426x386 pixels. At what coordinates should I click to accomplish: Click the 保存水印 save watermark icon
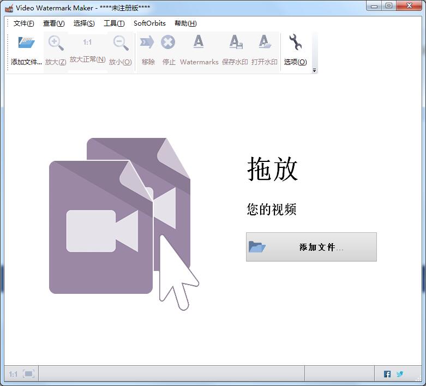pos(235,43)
